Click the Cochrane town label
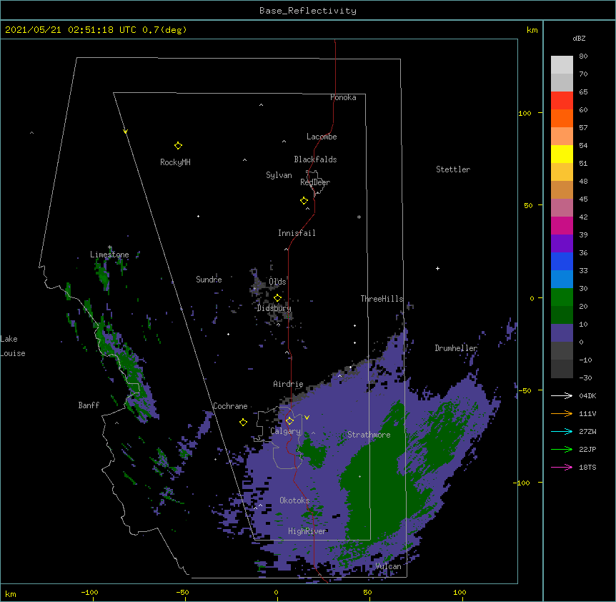This screenshot has height=602, width=616. click(x=230, y=406)
